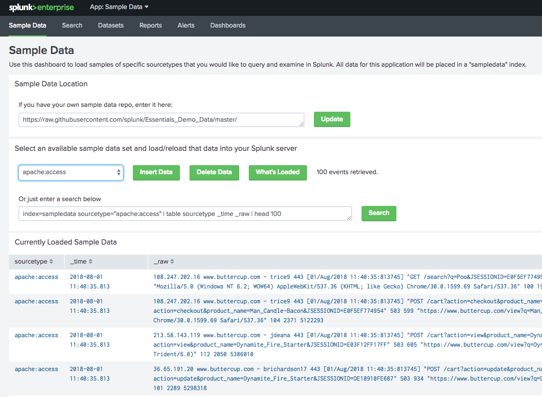Click raw event starting 213.58.143.119
This screenshot has width=542, height=397.
tap(347, 345)
